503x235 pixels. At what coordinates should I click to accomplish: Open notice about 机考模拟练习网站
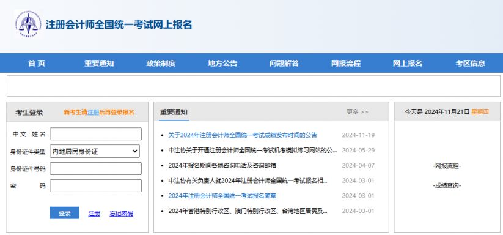253,151
